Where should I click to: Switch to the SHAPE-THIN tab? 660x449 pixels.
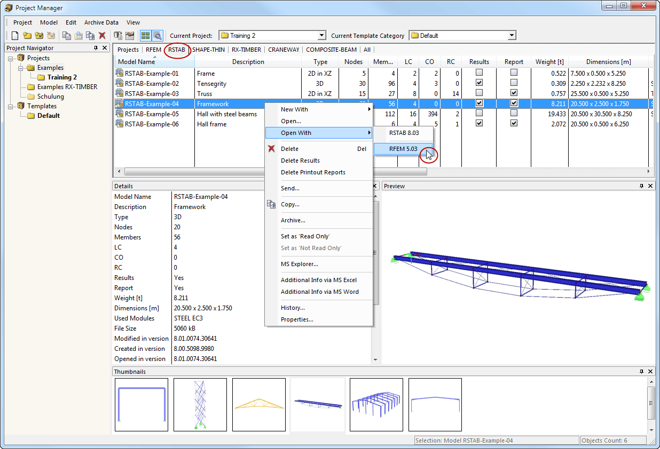coord(208,49)
